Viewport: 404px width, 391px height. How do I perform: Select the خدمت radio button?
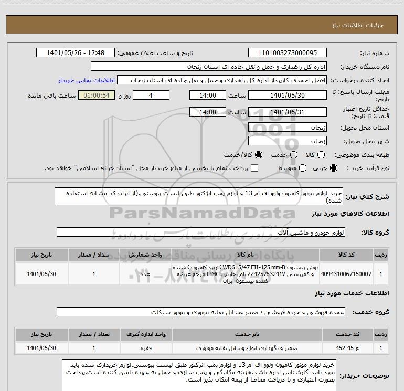(294, 155)
